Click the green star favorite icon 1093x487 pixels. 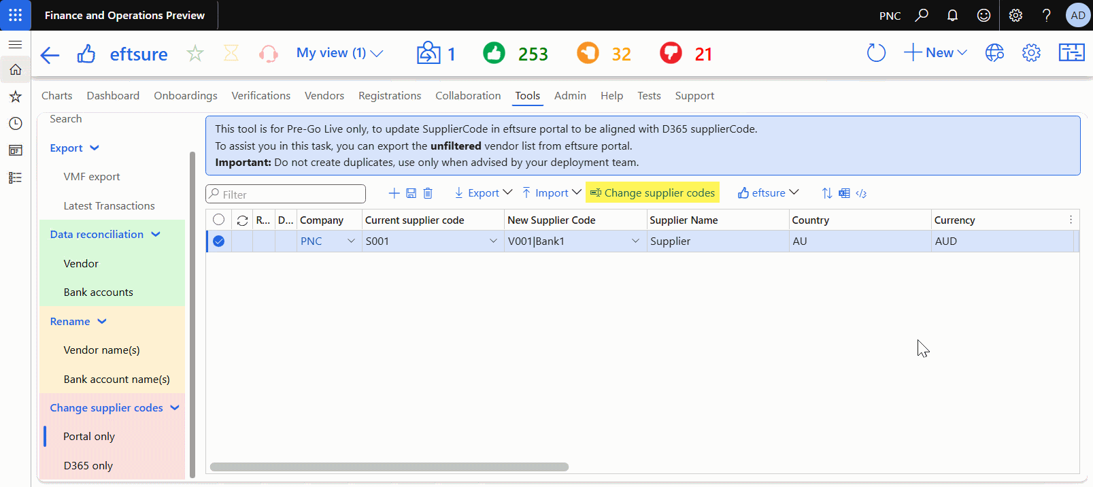pyautogui.click(x=195, y=53)
